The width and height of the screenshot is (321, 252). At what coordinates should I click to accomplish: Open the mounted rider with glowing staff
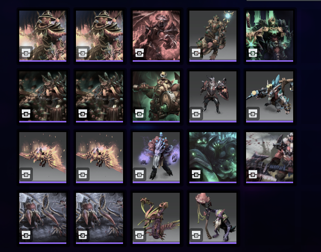pyautogui.click(x=213, y=36)
